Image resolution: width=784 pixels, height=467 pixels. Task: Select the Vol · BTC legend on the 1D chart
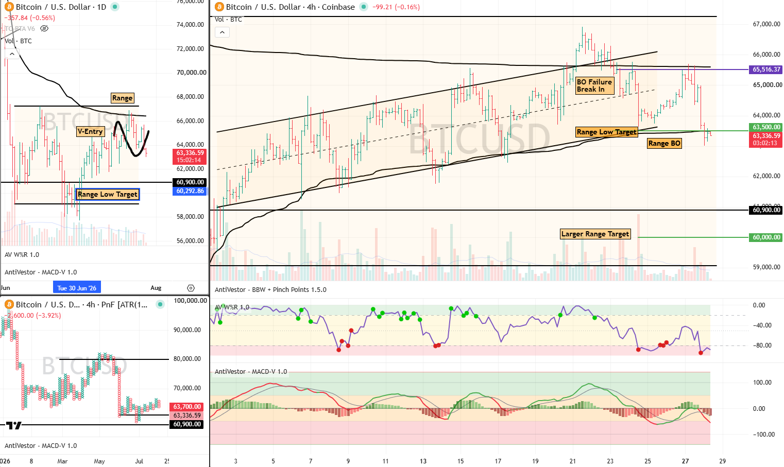tap(18, 41)
